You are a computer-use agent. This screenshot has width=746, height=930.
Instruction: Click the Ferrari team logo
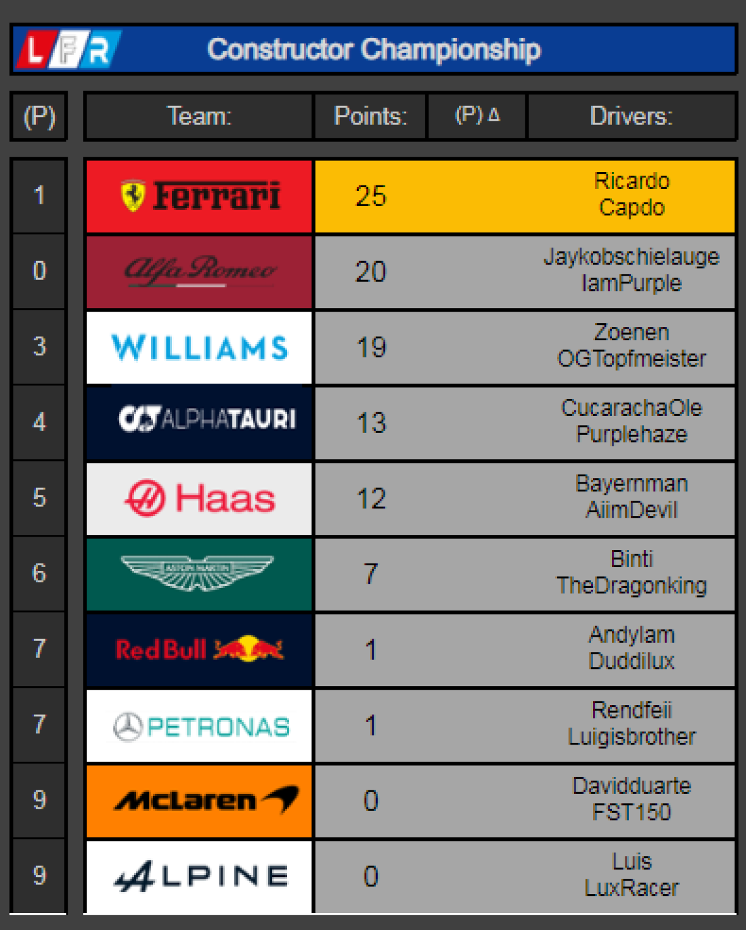click(x=199, y=196)
